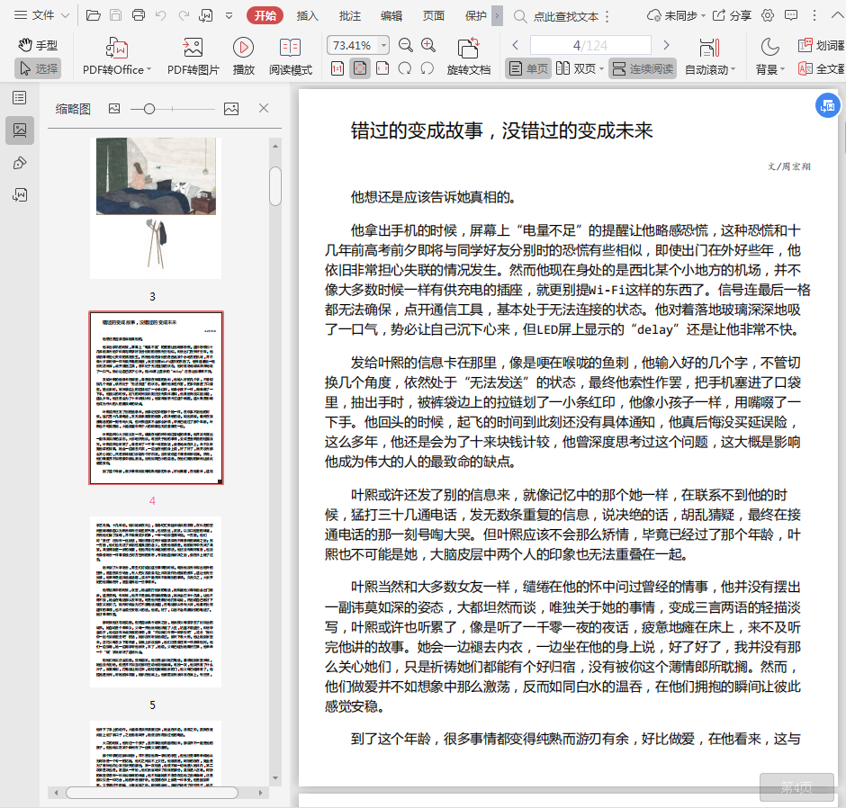Open the vertical three-dot more menu
The height and width of the screenshot is (808, 846).
tap(814, 15)
